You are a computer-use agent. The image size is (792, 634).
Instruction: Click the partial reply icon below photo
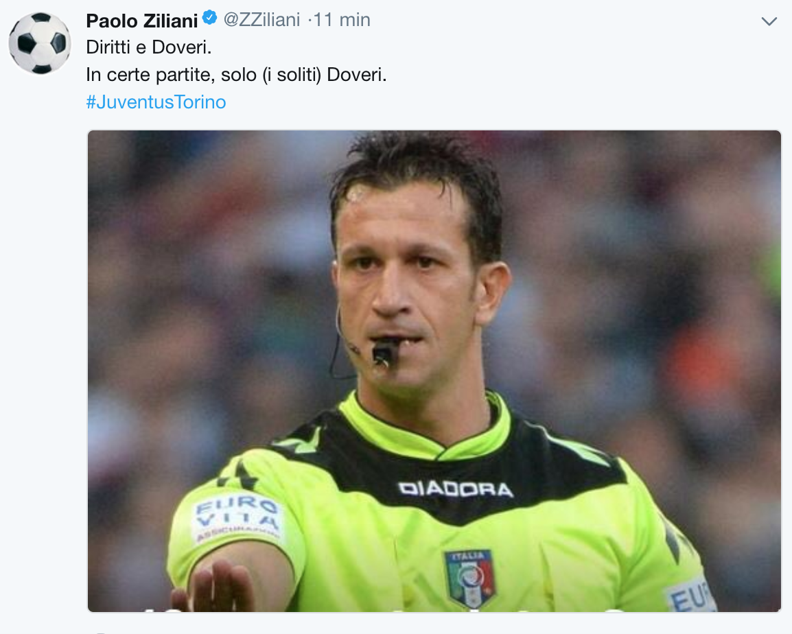[x=101, y=633]
